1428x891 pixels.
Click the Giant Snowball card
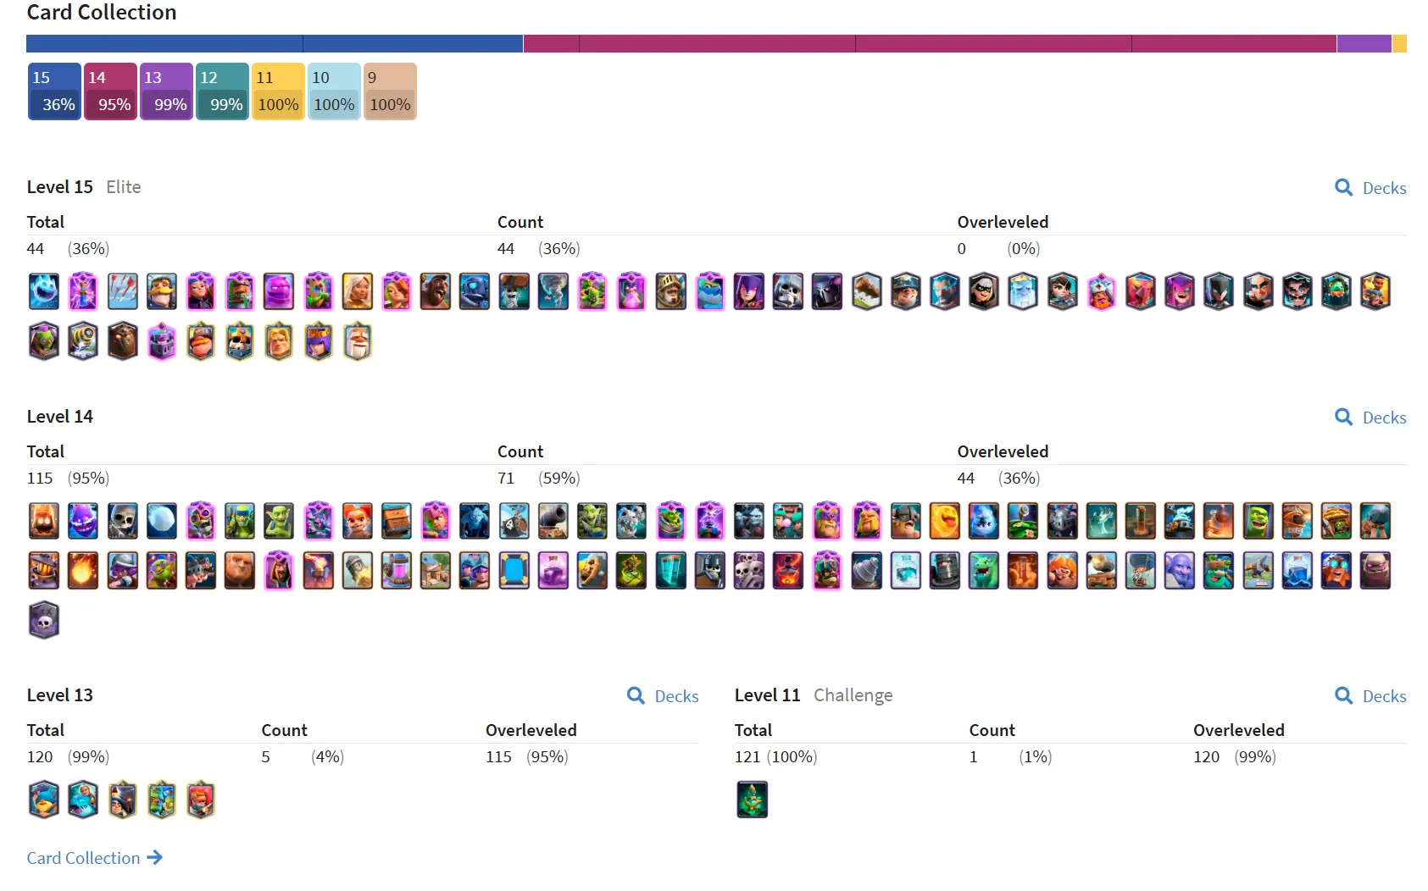pos(162,521)
